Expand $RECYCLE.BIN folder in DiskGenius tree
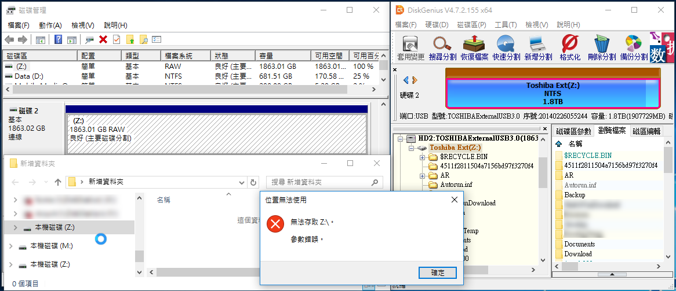 [422, 157]
